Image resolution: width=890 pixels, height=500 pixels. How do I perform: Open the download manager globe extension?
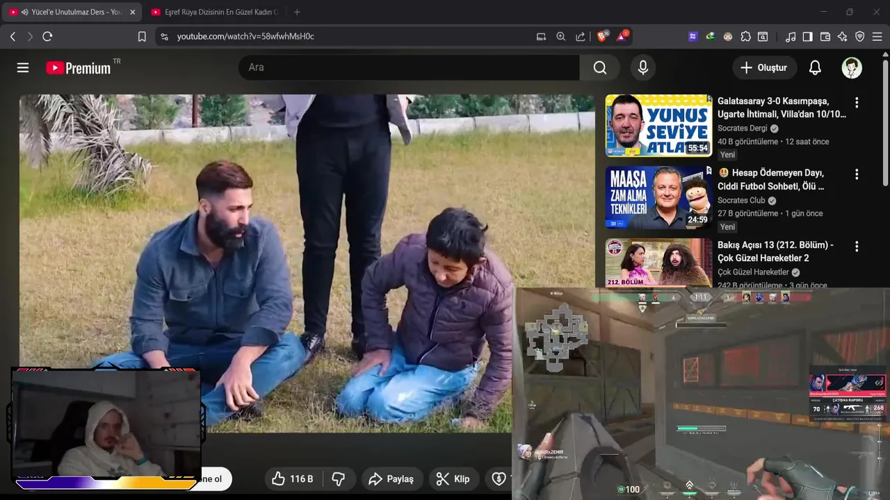pyautogui.click(x=711, y=36)
